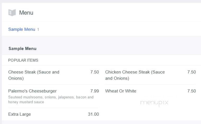
Task: Select the Wheat Or White item
Action: point(121,91)
